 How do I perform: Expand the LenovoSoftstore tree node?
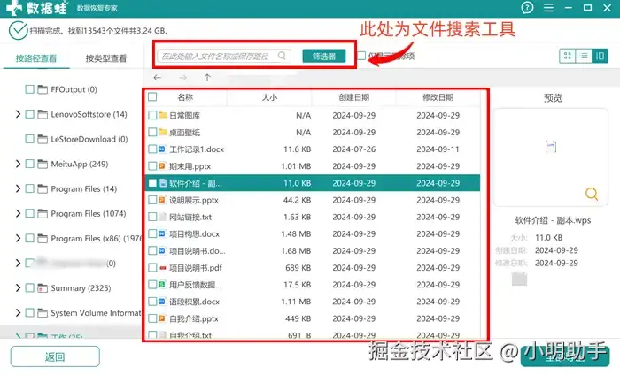tap(18, 114)
